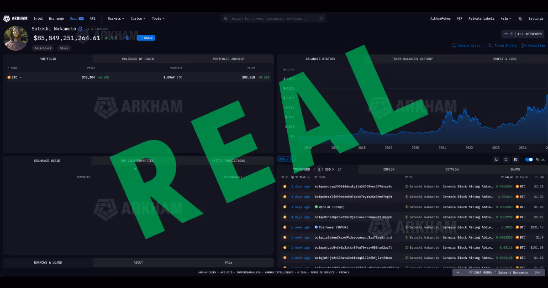
Task: Click the download icon above the transfers table
Action: 543,160
